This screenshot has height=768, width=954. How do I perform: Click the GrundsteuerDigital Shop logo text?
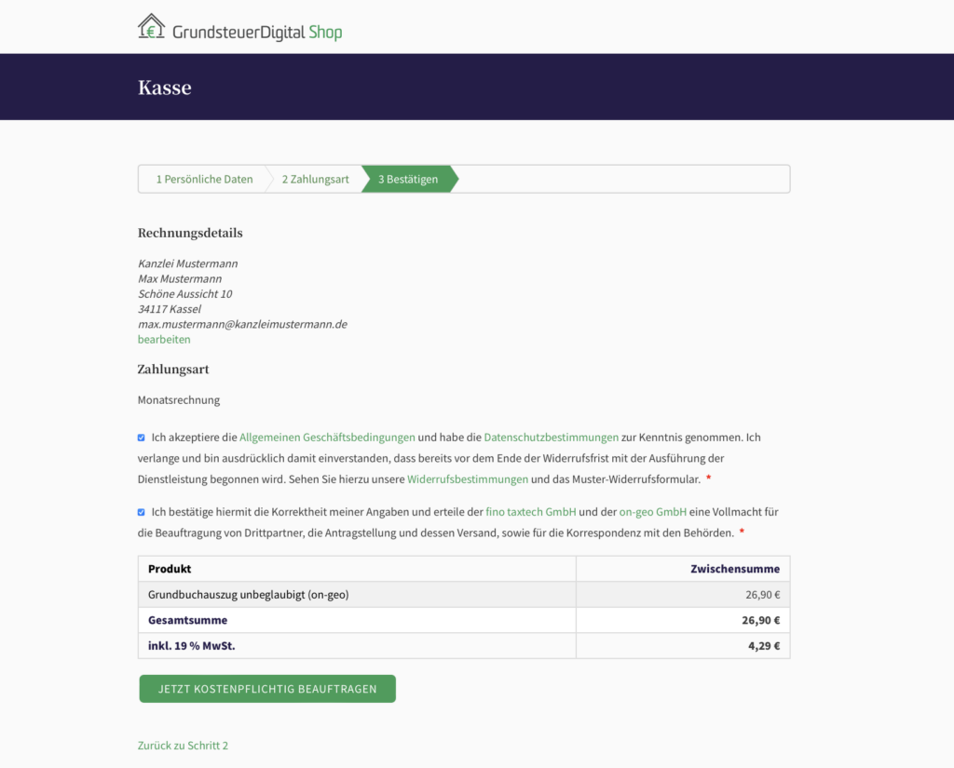(257, 33)
